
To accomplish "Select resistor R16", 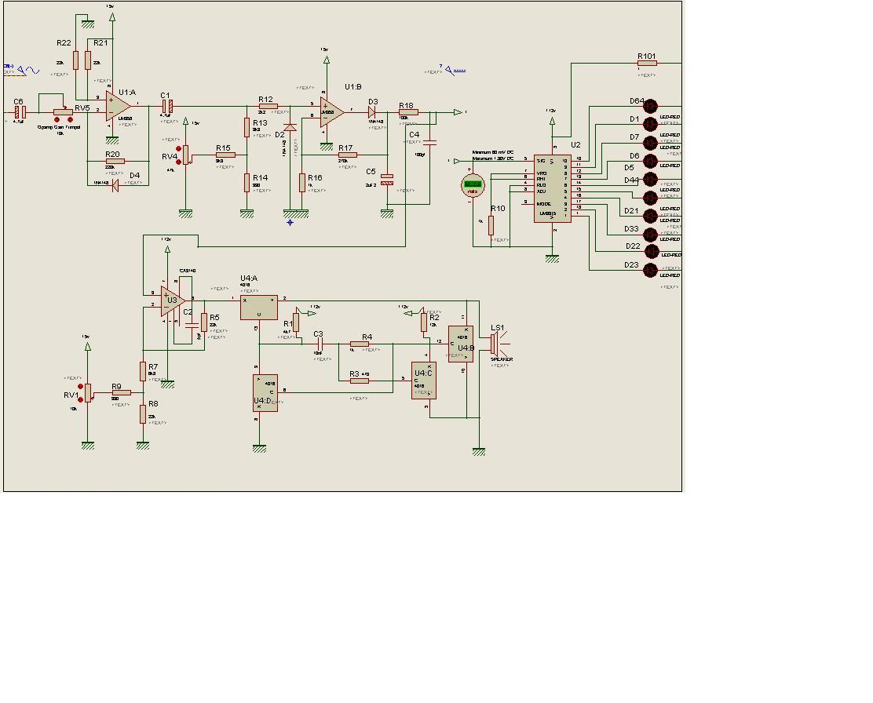I will coord(301,182).
